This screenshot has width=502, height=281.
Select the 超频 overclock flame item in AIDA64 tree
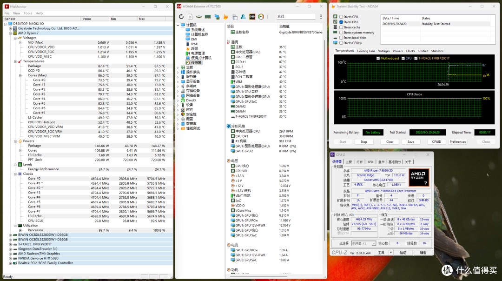[x=192, y=48]
